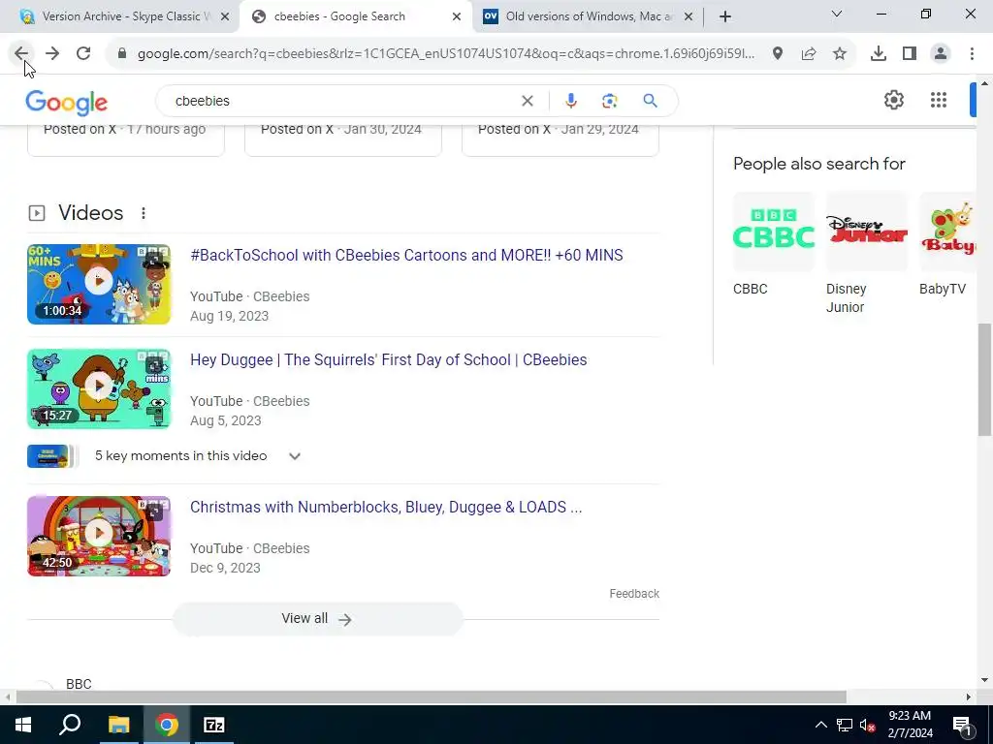Screen dimensions: 993x744
Task: Show hidden system tray icons
Action: click(x=820, y=726)
